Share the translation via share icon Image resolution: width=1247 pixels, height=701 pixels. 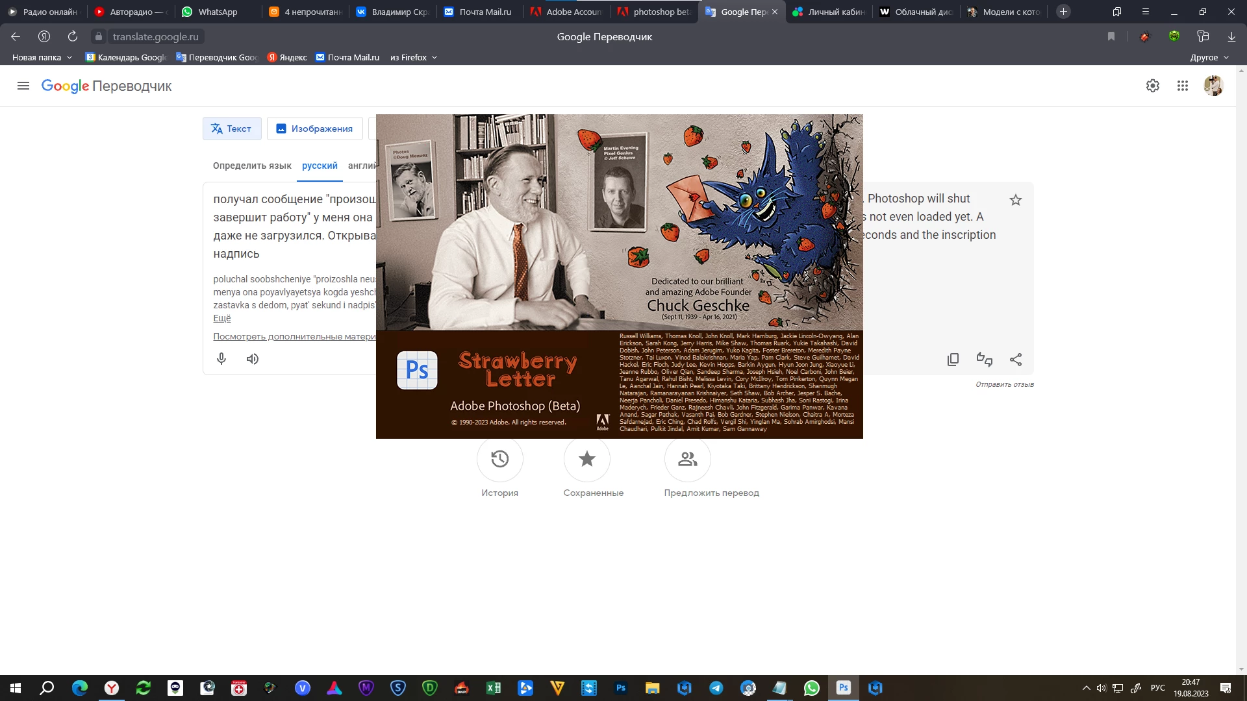click(1016, 360)
